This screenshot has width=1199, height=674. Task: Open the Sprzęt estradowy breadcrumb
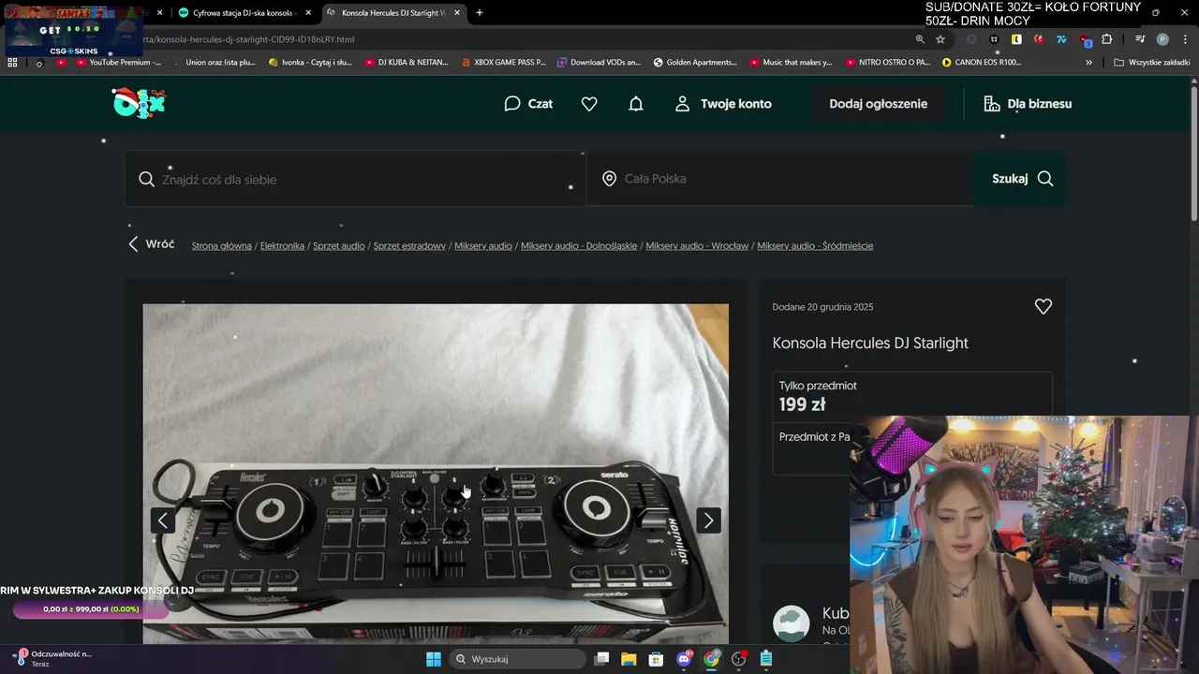pyautogui.click(x=409, y=246)
